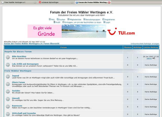Screen dimensions: 162x117
Task: Select the Forum der Freien Wähler Werting... tab
Action: coord(93,2)
